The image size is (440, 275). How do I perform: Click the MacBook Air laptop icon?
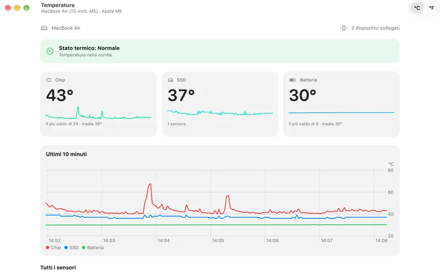[44, 28]
